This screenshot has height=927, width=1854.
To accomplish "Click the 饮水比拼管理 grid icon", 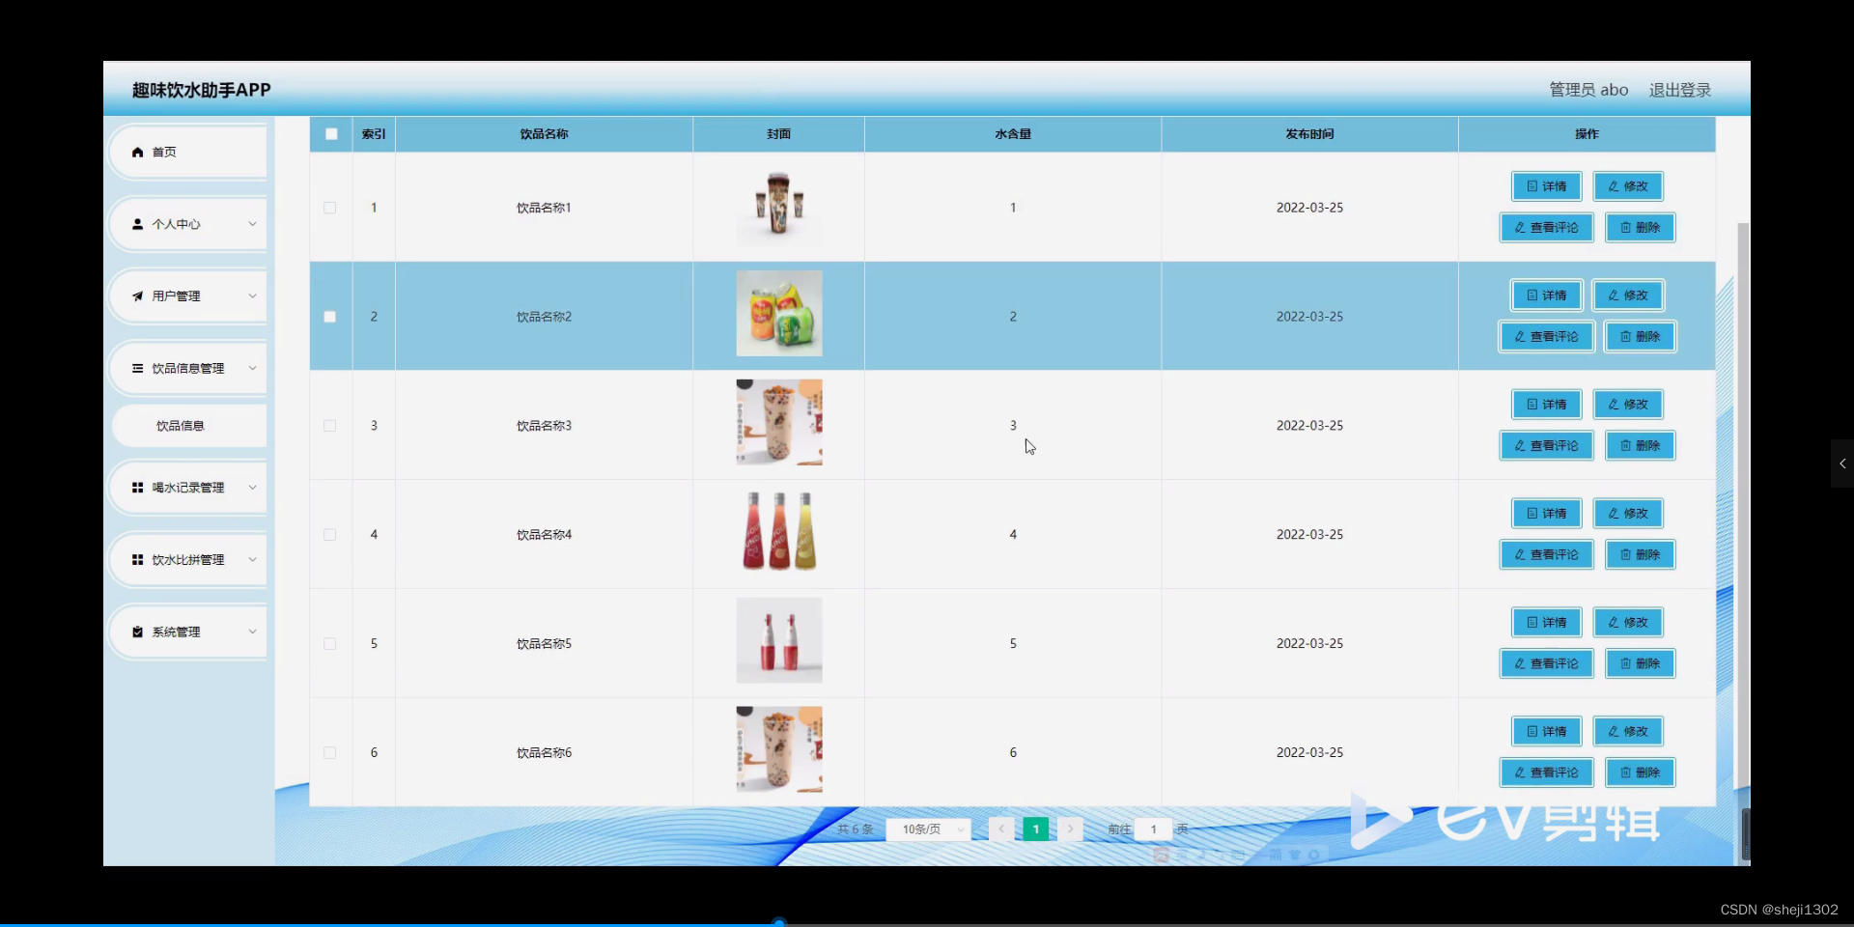I will click(x=138, y=559).
